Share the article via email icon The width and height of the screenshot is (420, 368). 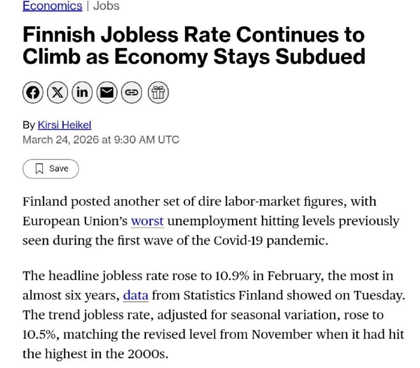107,93
